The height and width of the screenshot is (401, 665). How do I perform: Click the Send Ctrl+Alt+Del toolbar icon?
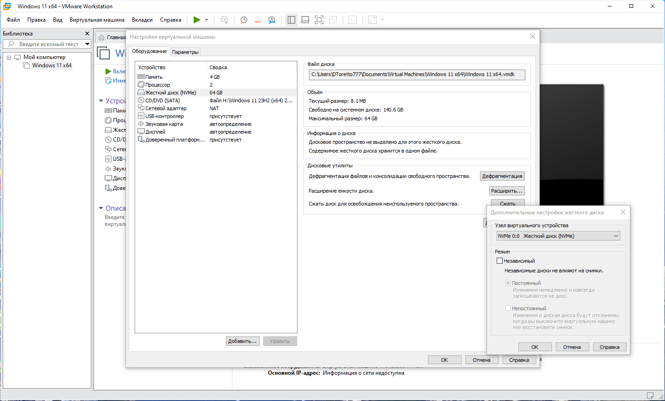(224, 20)
